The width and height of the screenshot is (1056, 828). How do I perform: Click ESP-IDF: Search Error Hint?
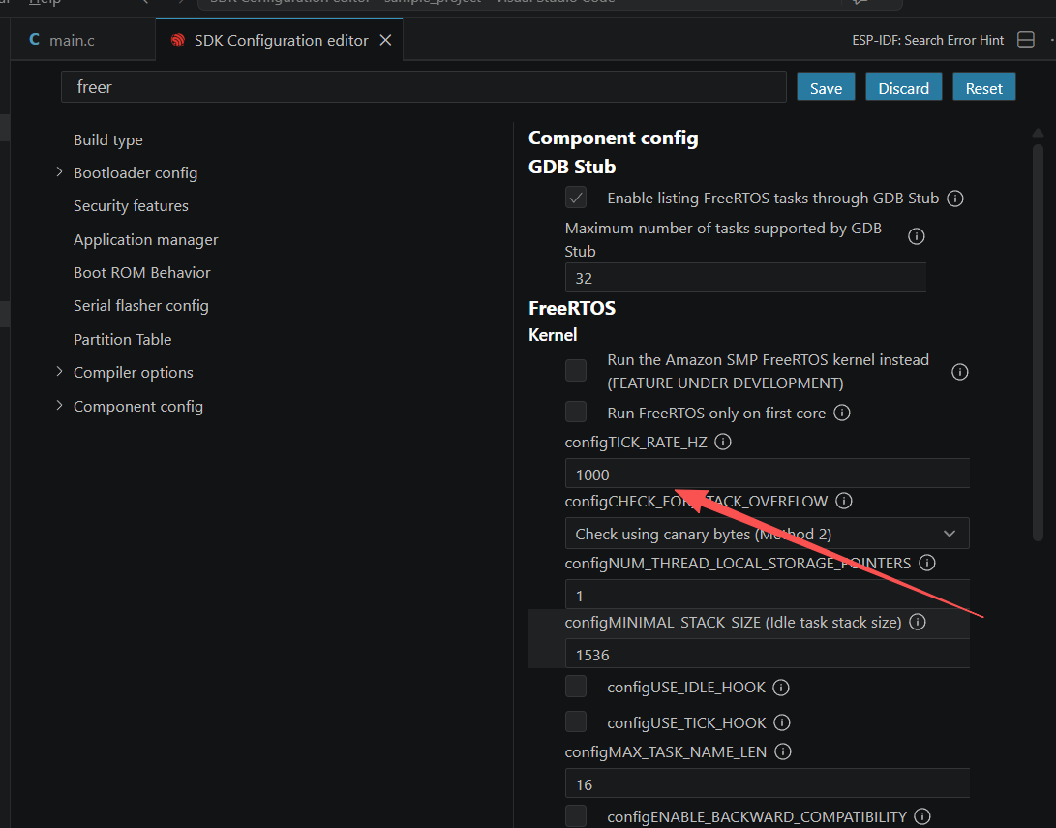pos(927,40)
